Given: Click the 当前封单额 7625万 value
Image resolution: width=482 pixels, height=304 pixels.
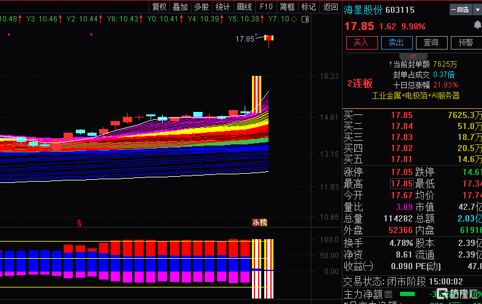Looking at the screenshot, I should tap(445, 64).
